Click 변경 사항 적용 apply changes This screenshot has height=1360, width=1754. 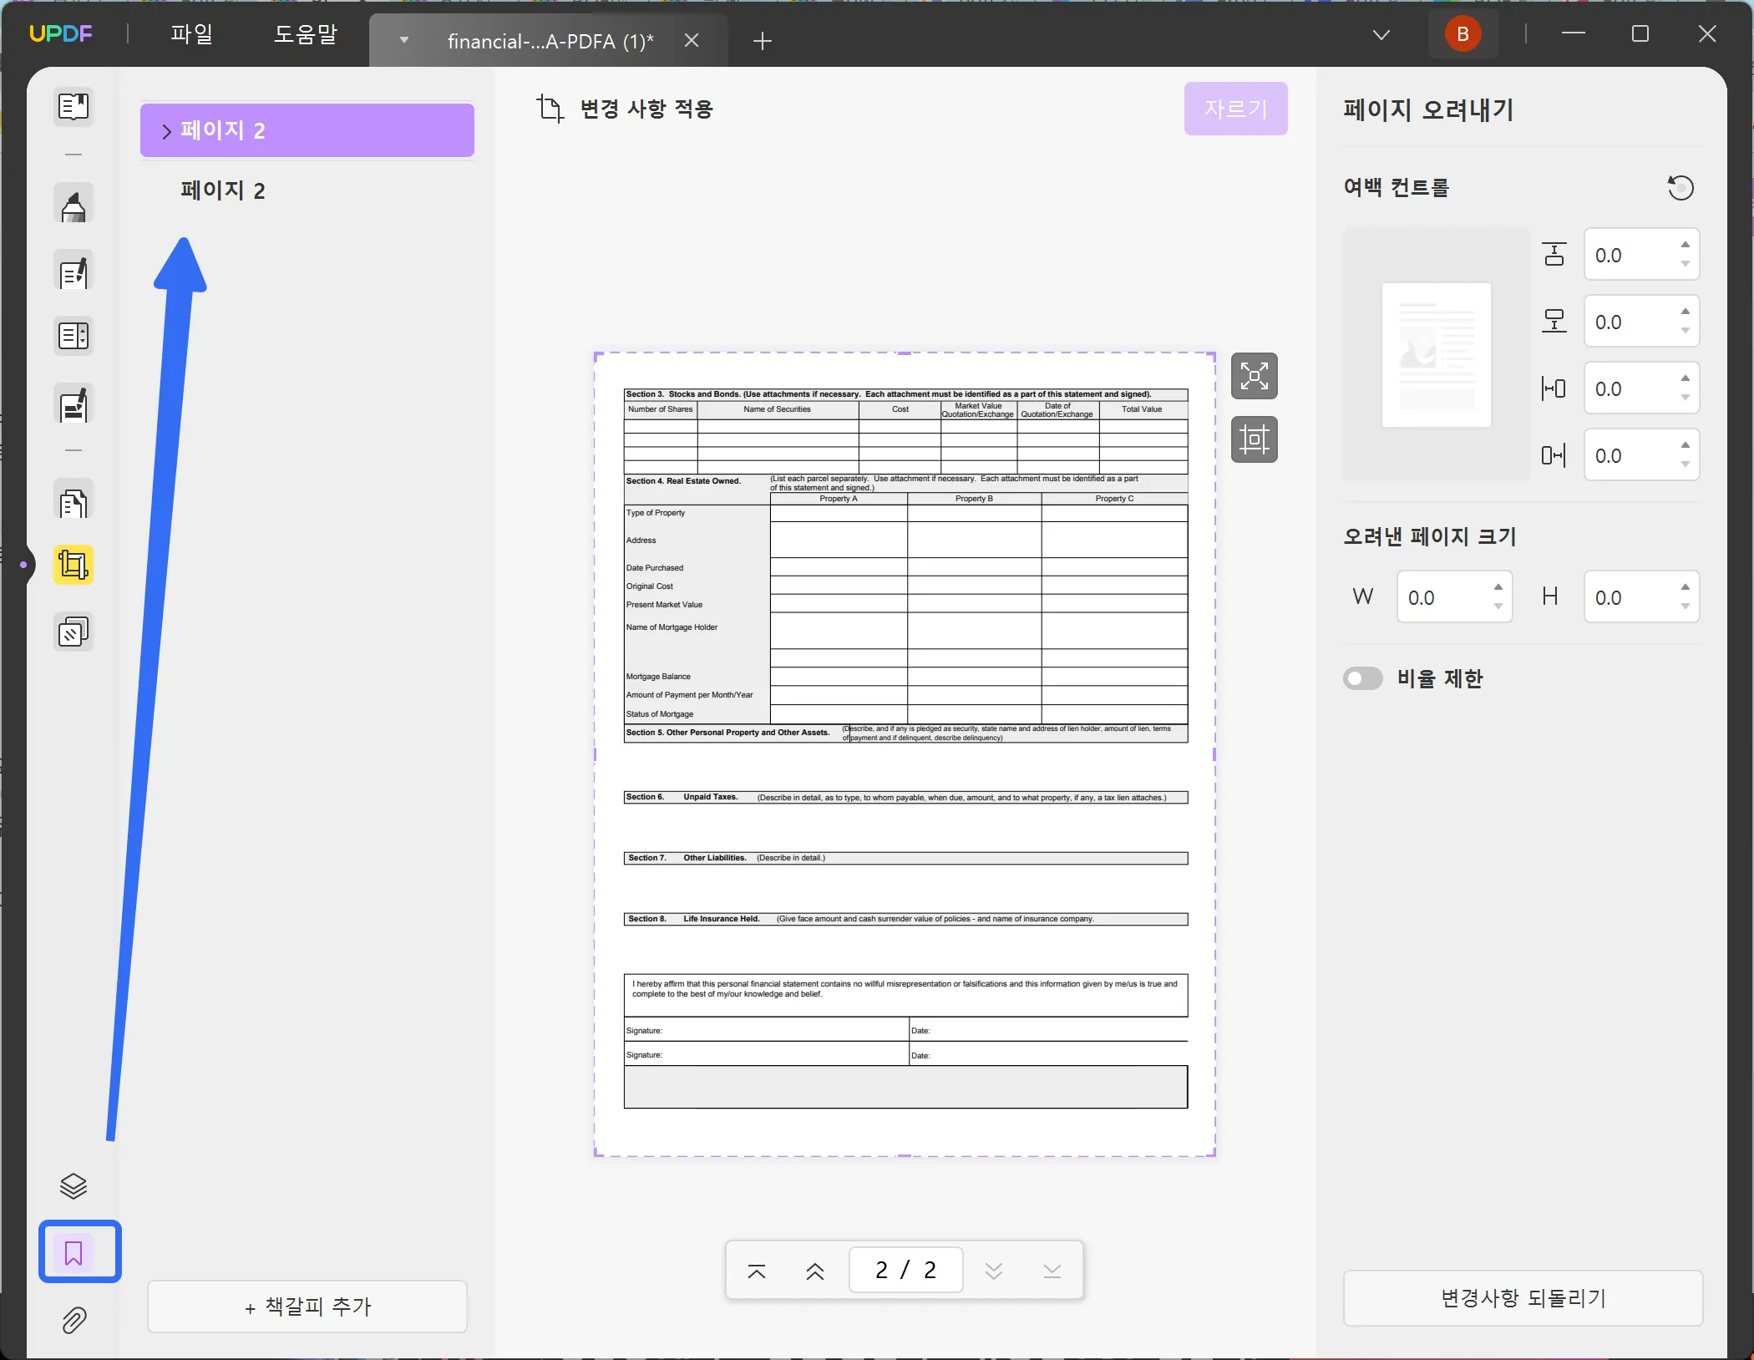click(x=646, y=109)
